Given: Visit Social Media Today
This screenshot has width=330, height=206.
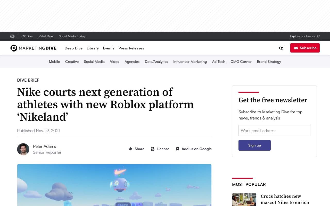Looking at the screenshot, I should (x=72, y=36).
